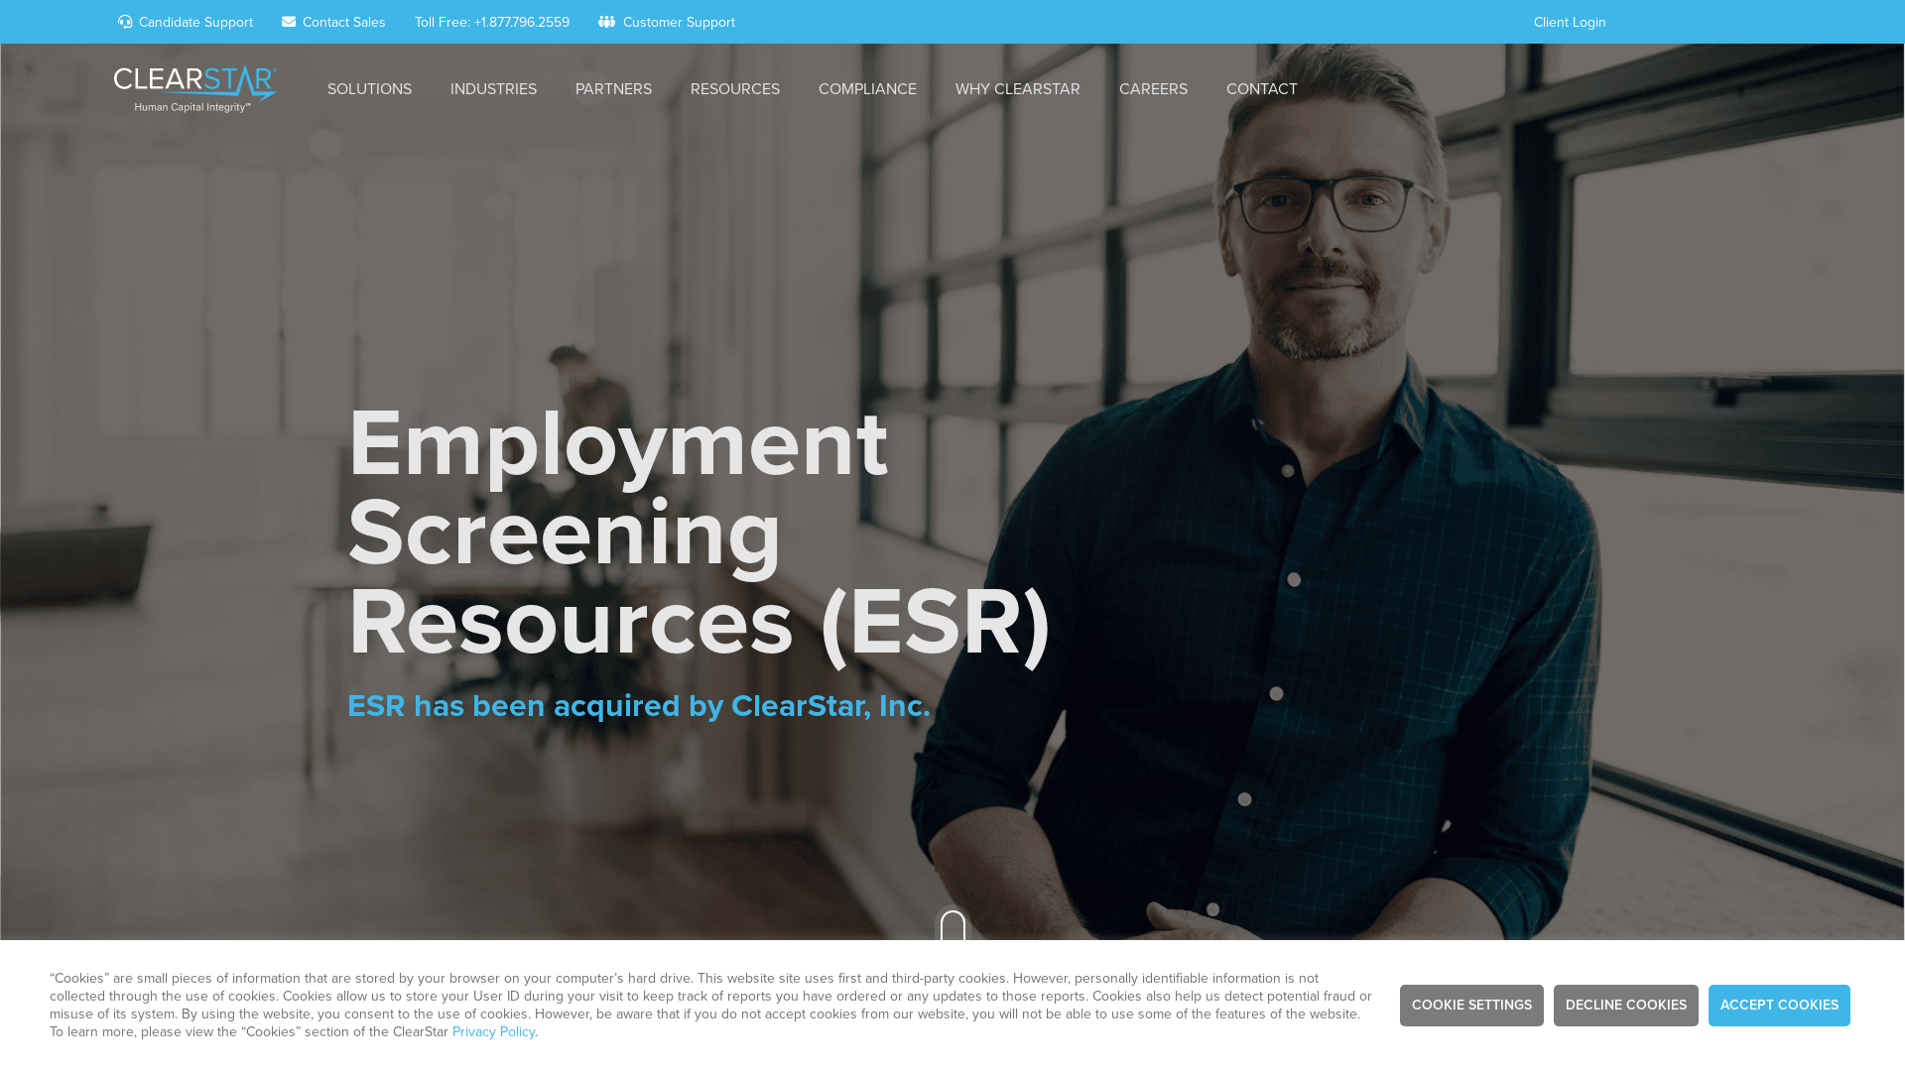Open the Solutions menu

click(x=369, y=89)
